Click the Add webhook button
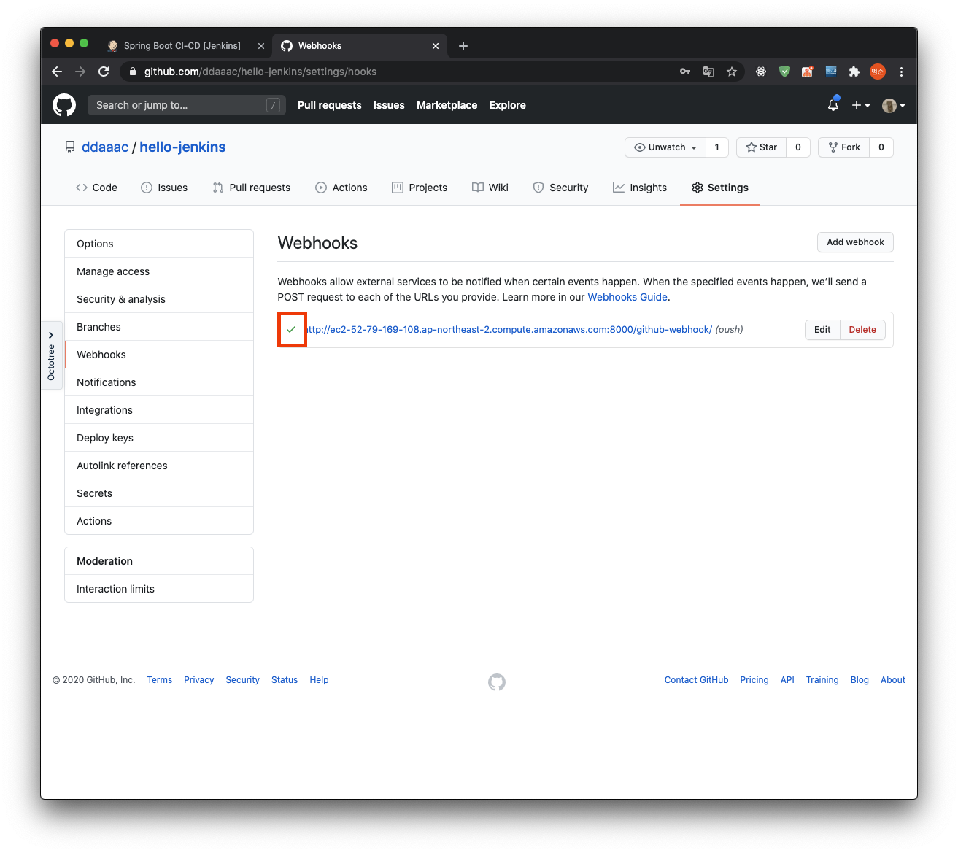This screenshot has width=958, height=853. [855, 242]
